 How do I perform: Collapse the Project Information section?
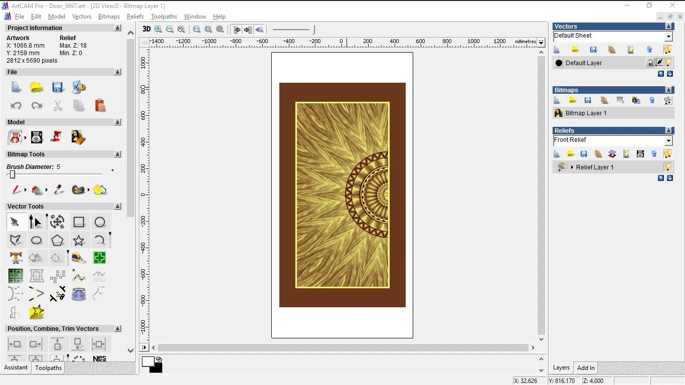point(118,28)
